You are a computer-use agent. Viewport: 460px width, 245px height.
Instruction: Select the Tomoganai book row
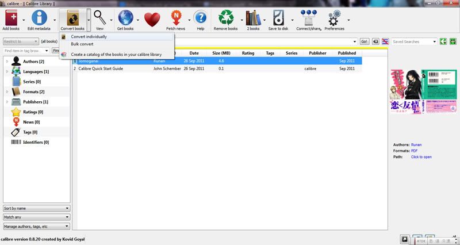pyautogui.click(x=217, y=61)
